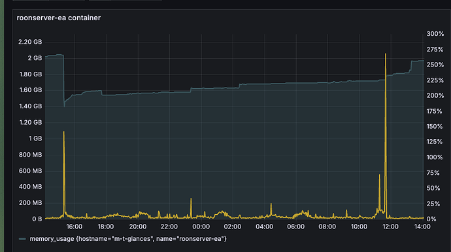
Task: Toggle the memory_usage series via legend label
Action: coord(128,239)
